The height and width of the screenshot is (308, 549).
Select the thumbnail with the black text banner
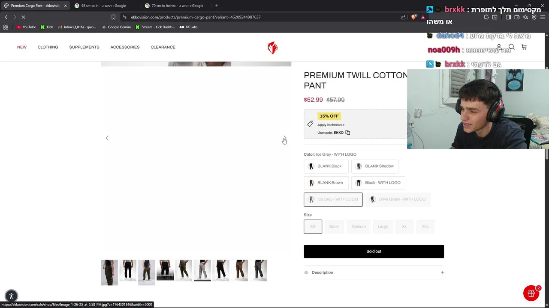coord(165,270)
